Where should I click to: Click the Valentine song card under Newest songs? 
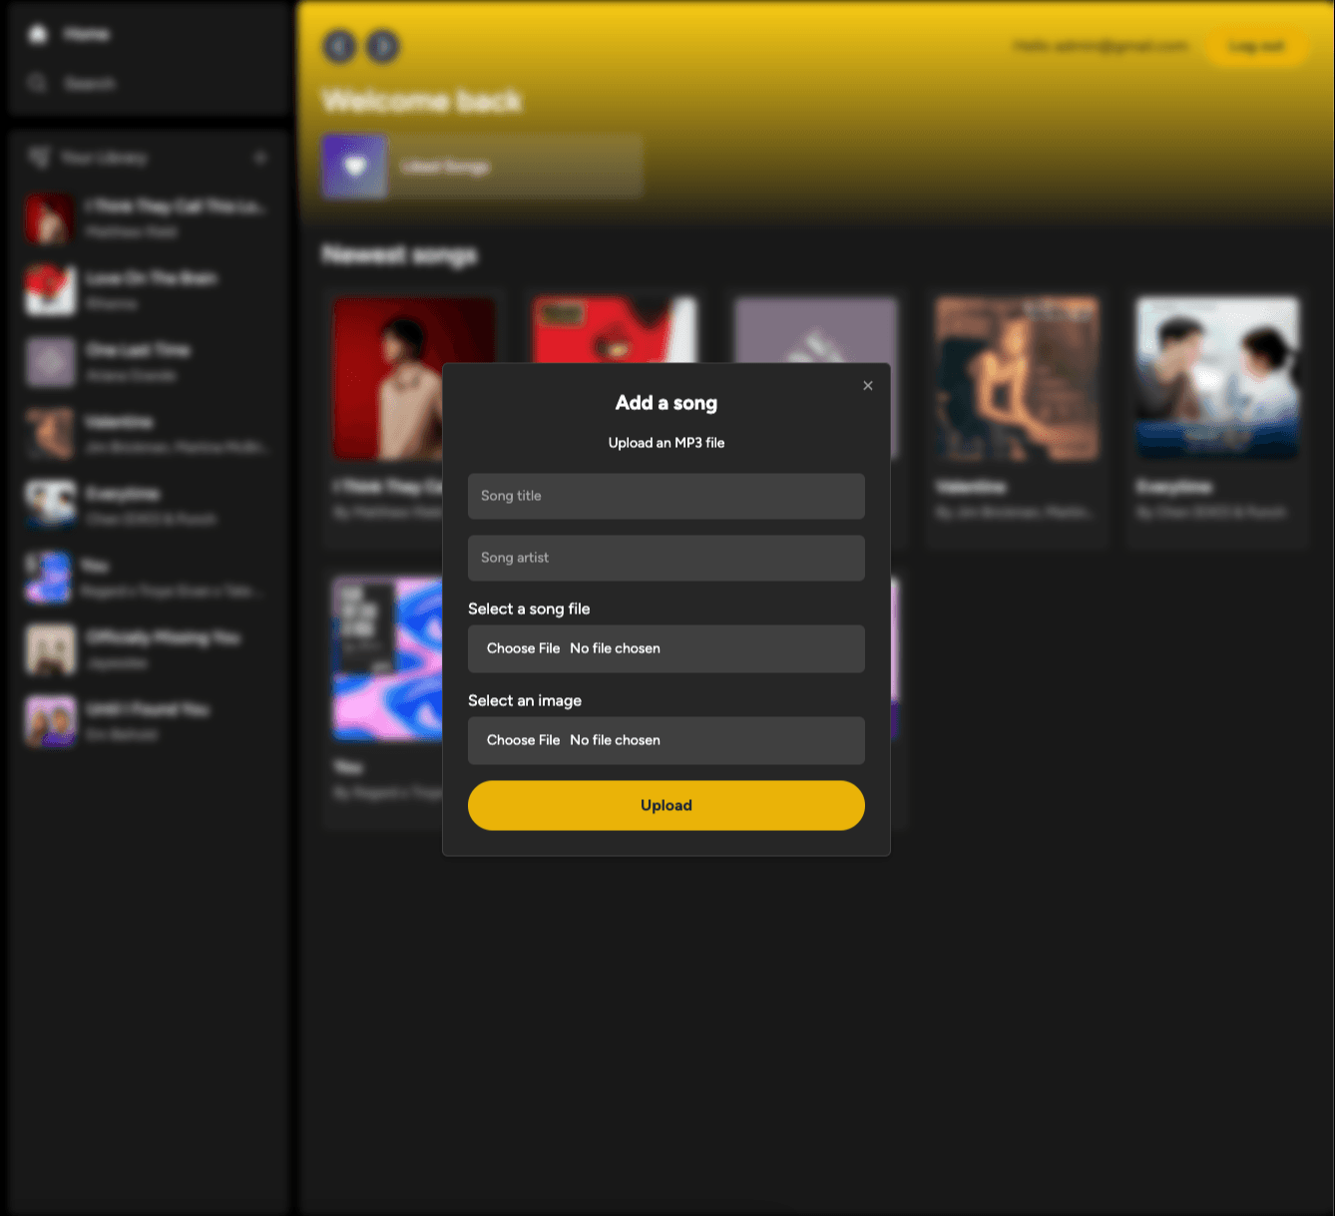tap(1016, 419)
